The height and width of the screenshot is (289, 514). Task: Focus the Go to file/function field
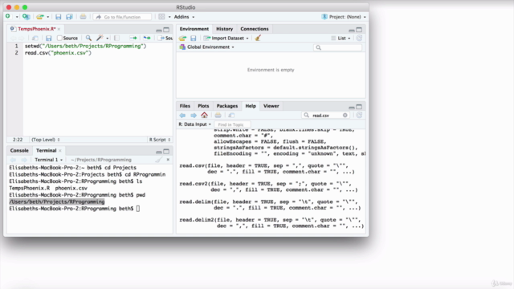tap(122, 17)
